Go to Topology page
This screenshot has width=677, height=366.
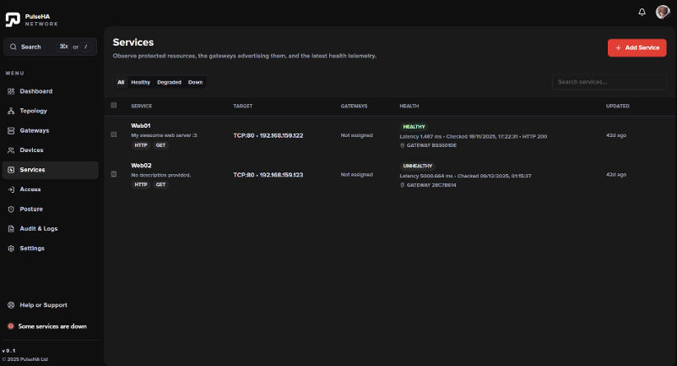click(51, 111)
